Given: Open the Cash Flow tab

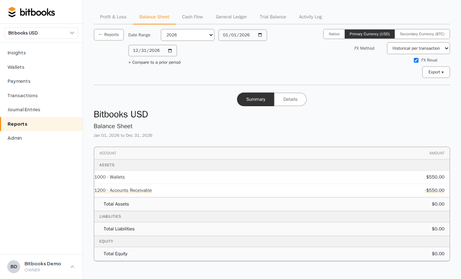Looking at the screenshot, I should pyautogui.click(x=192, y=17).
